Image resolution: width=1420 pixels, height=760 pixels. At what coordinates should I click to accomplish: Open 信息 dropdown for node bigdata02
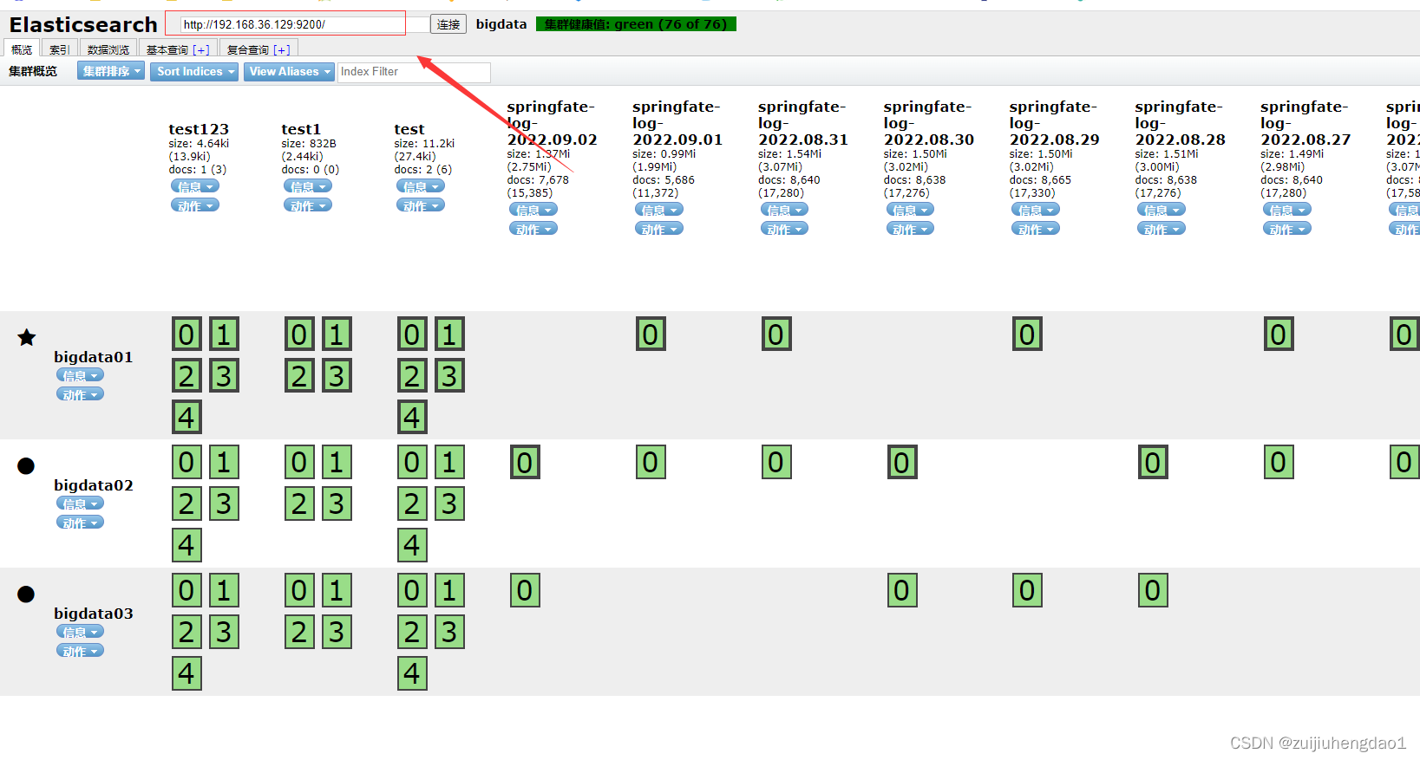click(80, 503)
